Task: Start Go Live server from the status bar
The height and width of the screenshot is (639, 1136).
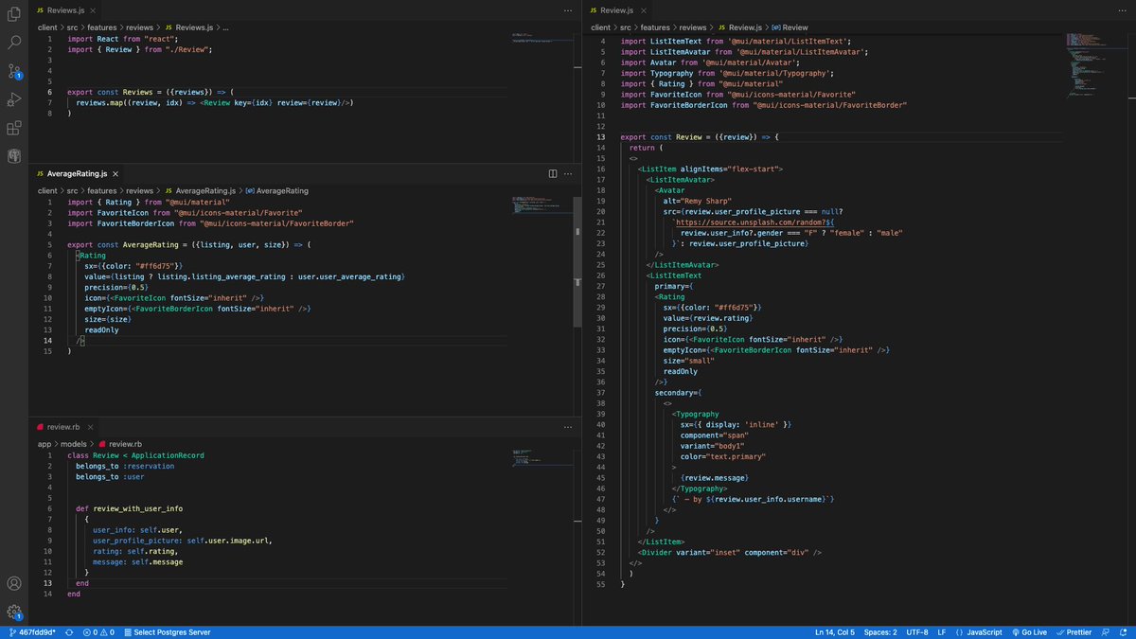Action: tap(1028, 631)
